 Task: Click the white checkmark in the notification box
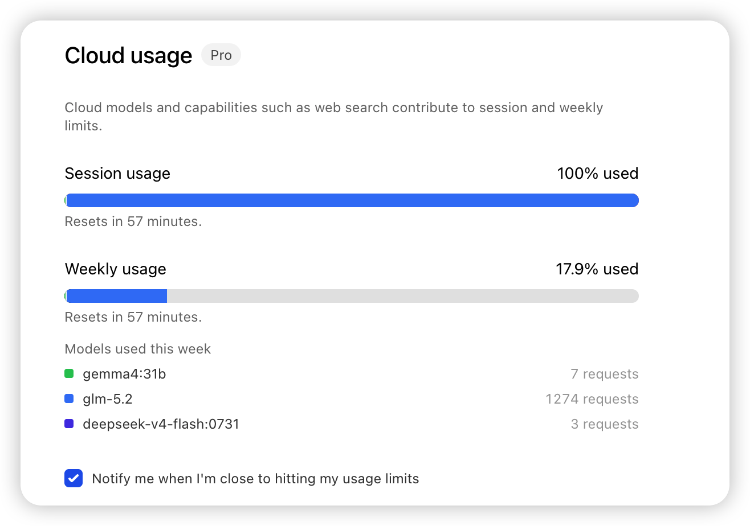74,479
